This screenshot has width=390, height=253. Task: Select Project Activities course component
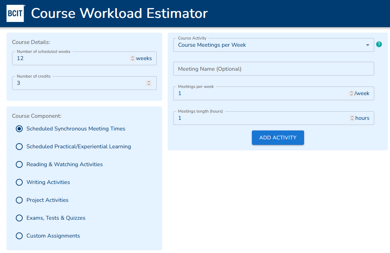click(19, 200)
